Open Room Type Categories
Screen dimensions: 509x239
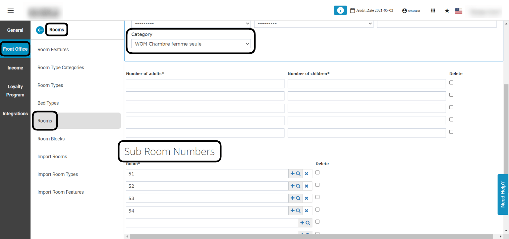[x=61, y=68]
